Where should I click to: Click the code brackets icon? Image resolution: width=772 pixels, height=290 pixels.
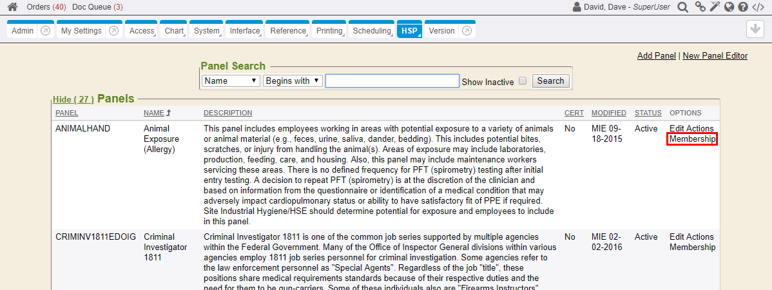[x=758, y=7]
